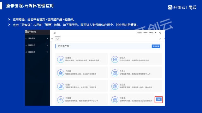The height and width of the screenshot is (113, 202).
Task: Click the blue 应用详情 button
Action: click(156, 46)
